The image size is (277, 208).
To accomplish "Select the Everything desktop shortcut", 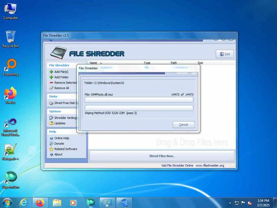I will click(x=11, y=67).
